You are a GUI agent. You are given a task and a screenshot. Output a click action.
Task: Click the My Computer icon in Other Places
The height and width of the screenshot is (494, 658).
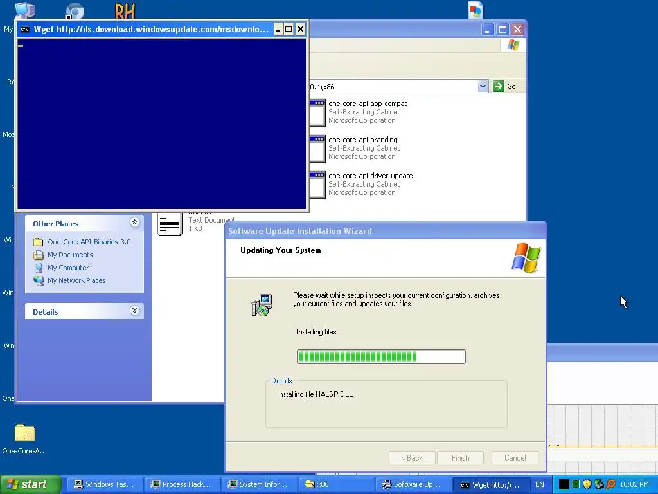point(39,268)
